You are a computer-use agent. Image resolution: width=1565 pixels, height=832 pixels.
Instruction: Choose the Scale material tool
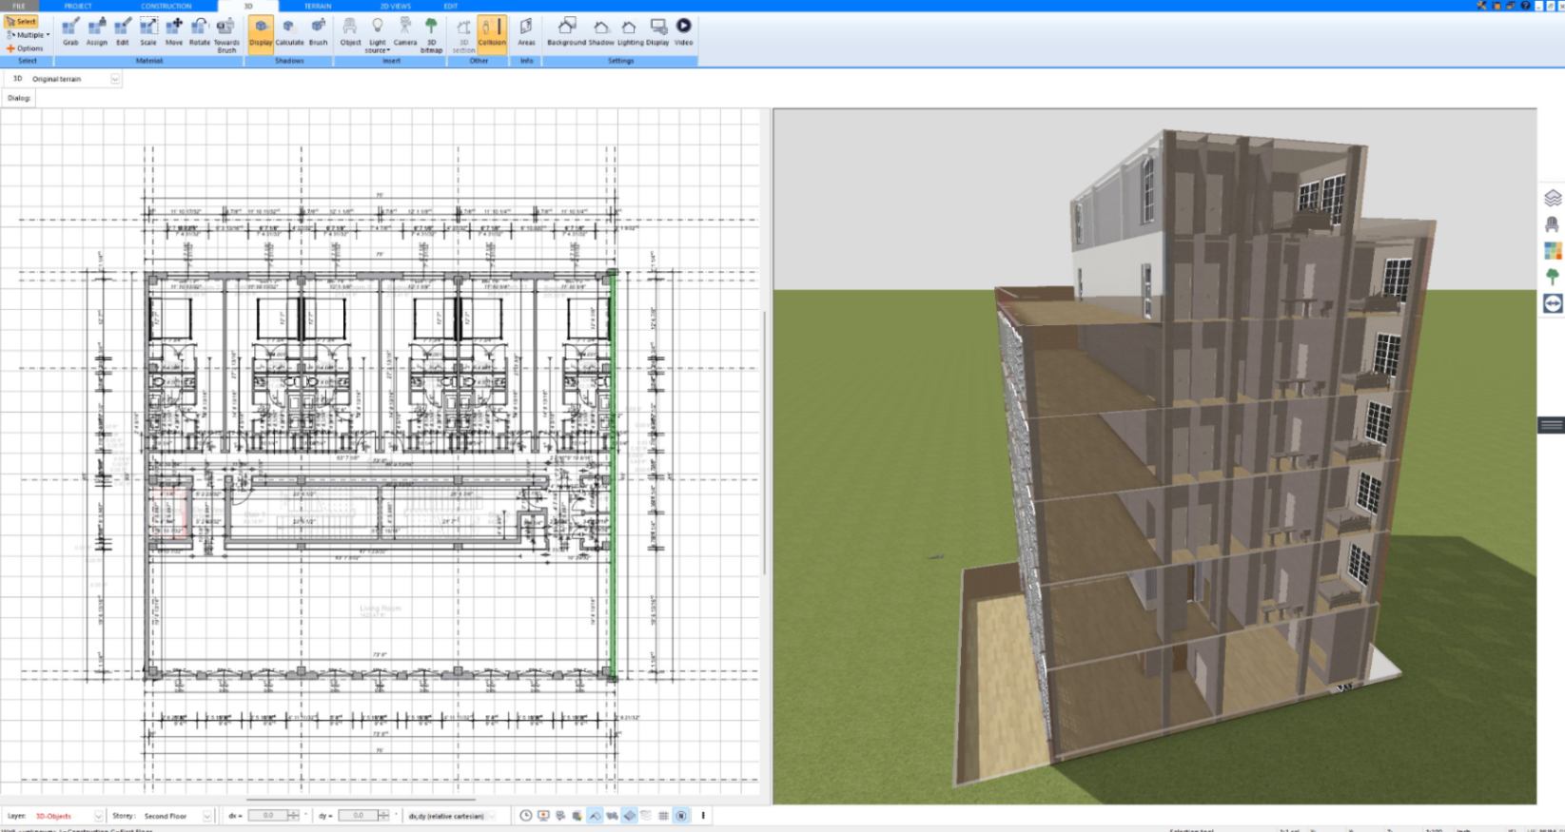148,31
